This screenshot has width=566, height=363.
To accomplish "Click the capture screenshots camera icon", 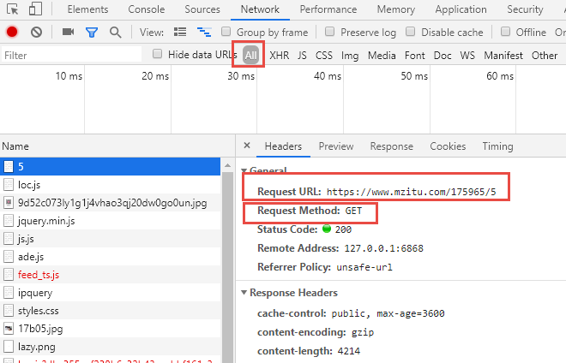I will click(68, 33).
